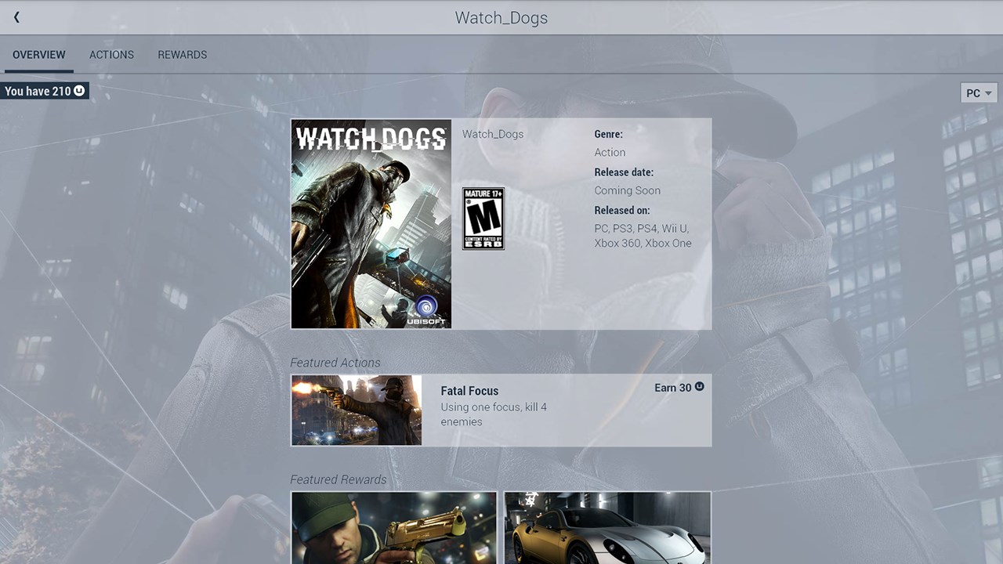This screenshot has width=1003, height=564.
Task: Click the 'You have 210' balance badge
Action: click(45, 91)
